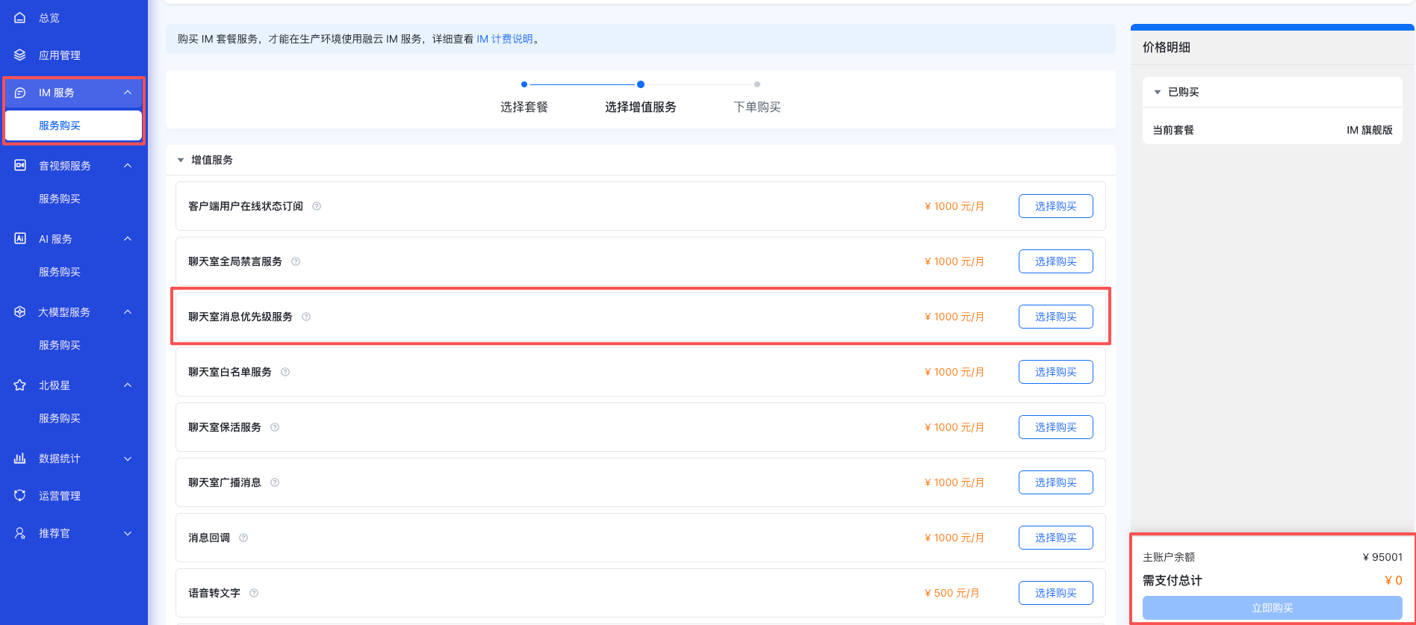Open help icon for 聊天室白名单服务
This screenshot has height=625, width=1416.
click(x=285, y=372)
